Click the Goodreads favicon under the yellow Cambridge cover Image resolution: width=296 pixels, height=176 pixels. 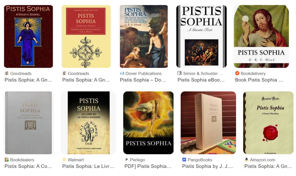(64, 73)
